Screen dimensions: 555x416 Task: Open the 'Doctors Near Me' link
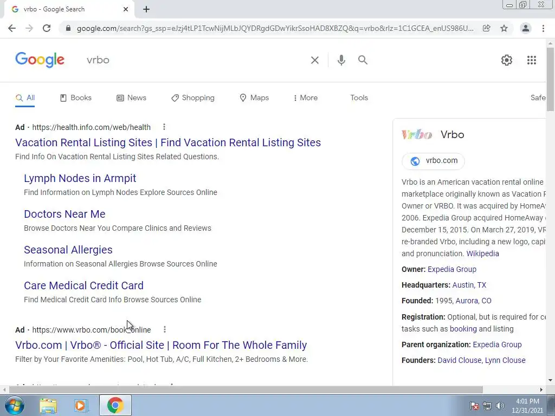[x=64, y=214]
